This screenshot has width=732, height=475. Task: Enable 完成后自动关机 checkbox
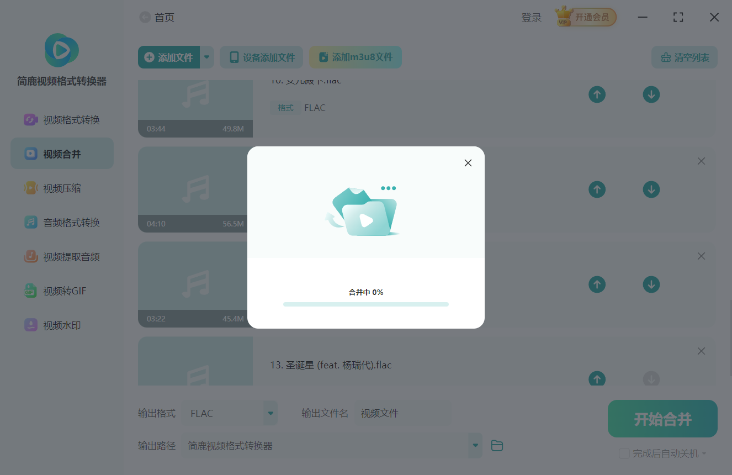click(x=624, y=453)
